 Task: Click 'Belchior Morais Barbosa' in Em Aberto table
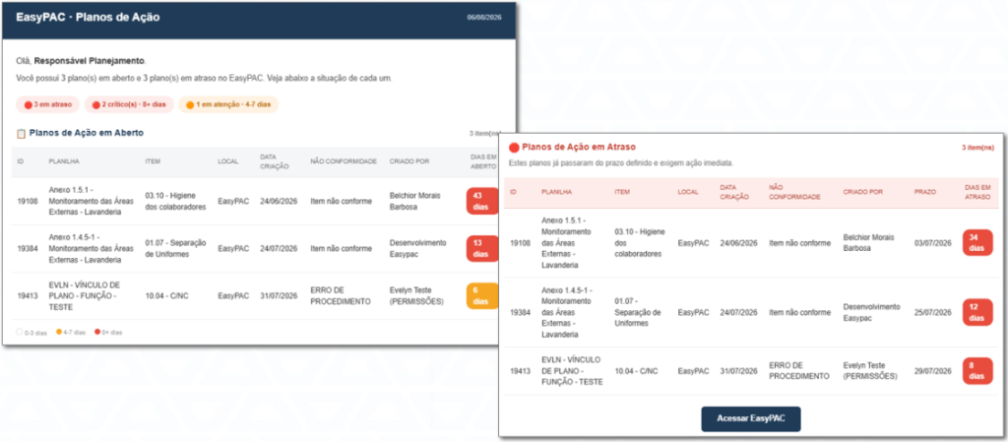tap(413, 201)
